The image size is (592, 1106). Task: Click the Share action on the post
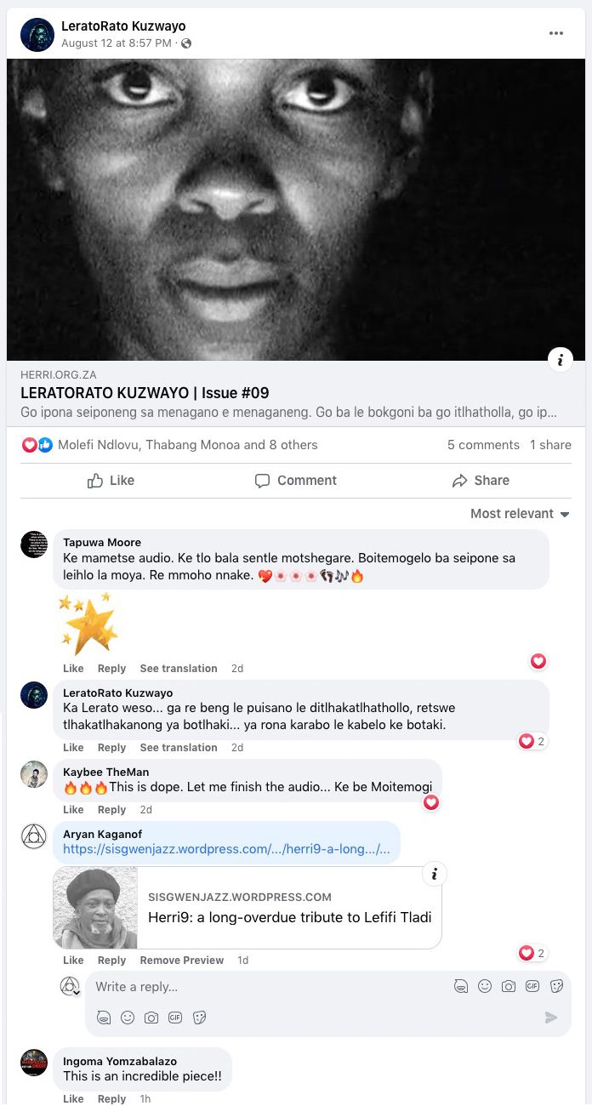481,481
